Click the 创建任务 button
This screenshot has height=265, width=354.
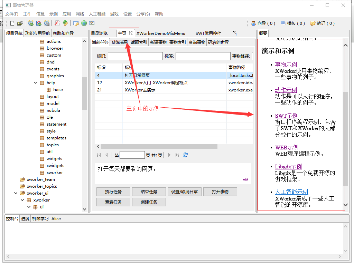tap(149, 202)
